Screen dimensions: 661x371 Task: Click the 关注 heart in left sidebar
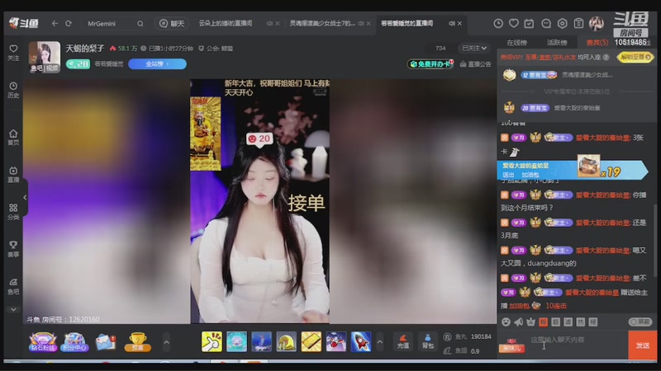(x=13, y=53)
